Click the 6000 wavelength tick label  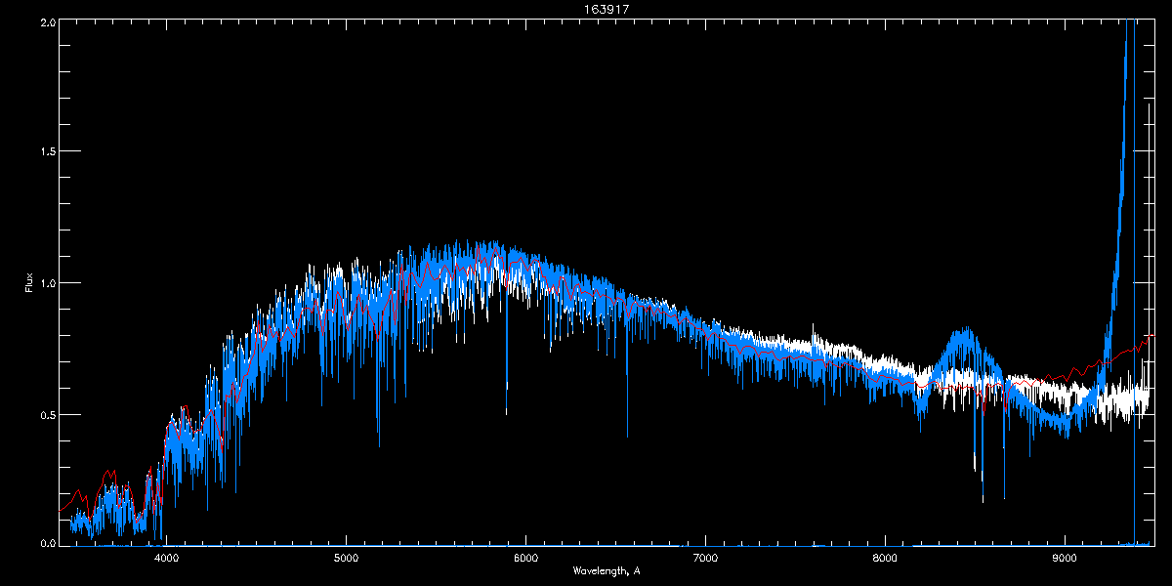click(x=525, y=559)
